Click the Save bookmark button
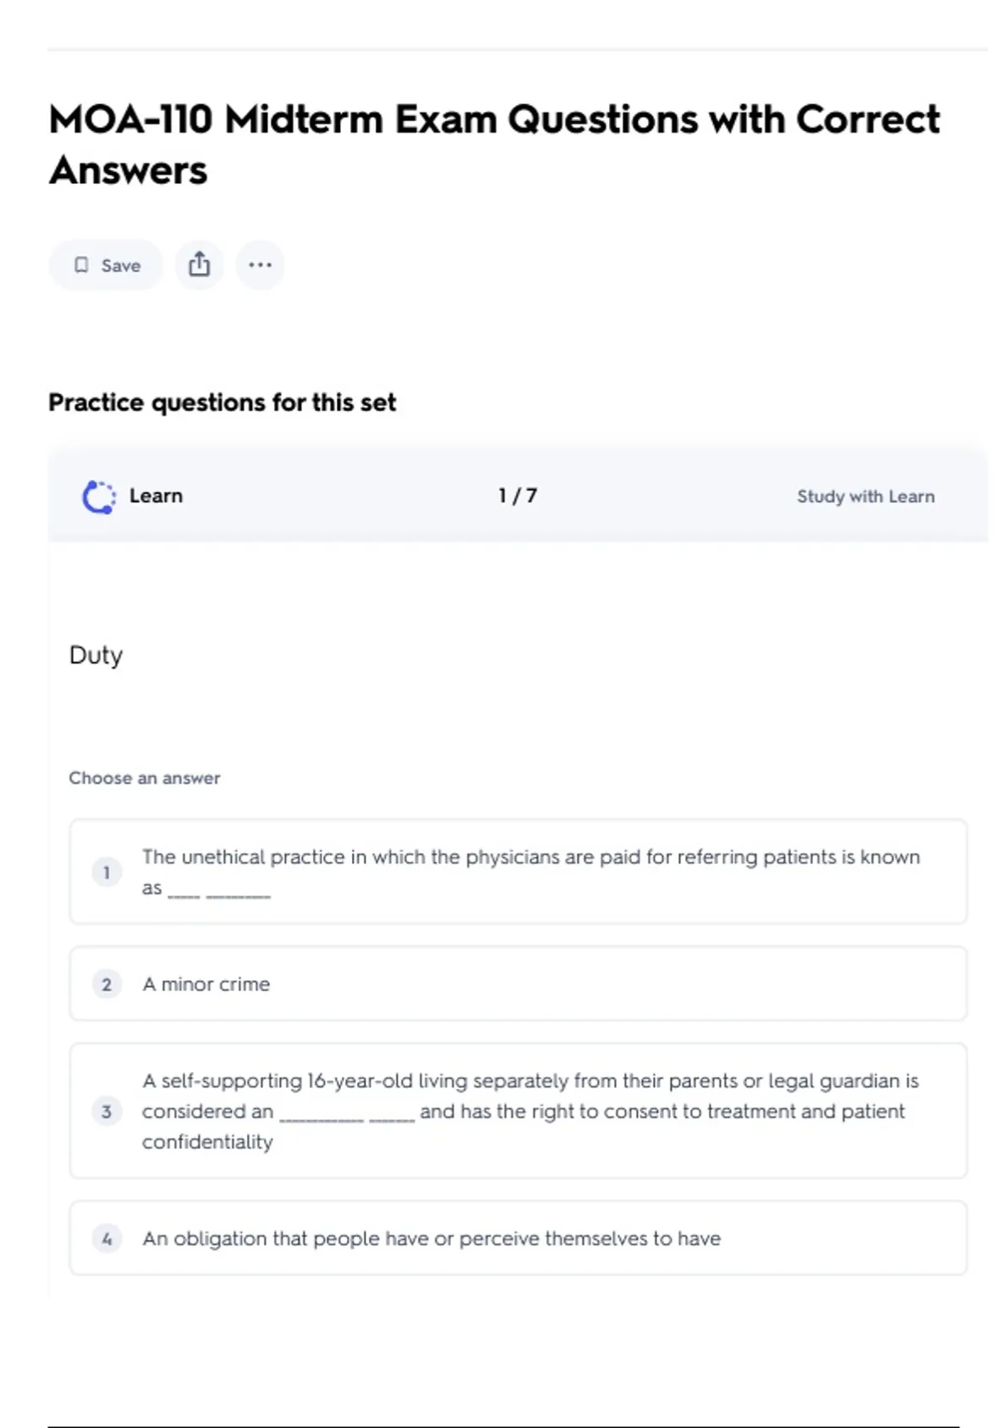Image resolution: width=1008 pixels, height=1428 pixels. (107, 265)
